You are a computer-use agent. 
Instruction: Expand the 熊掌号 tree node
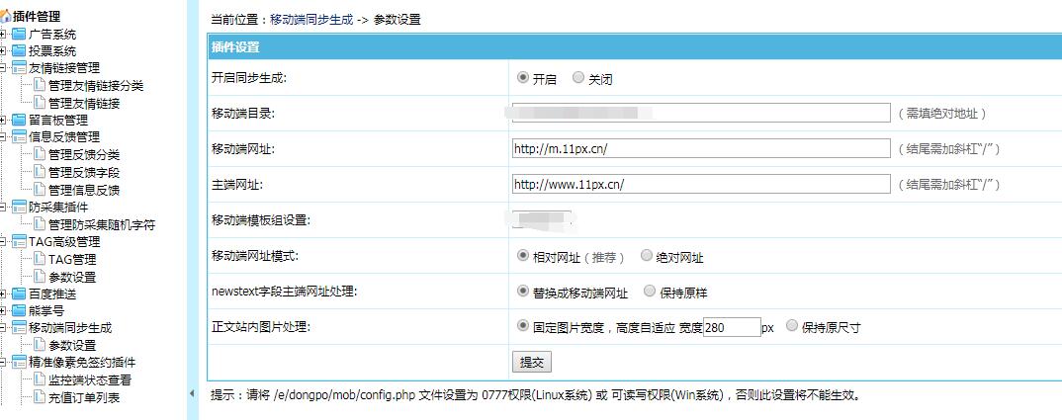click(3, 311)
